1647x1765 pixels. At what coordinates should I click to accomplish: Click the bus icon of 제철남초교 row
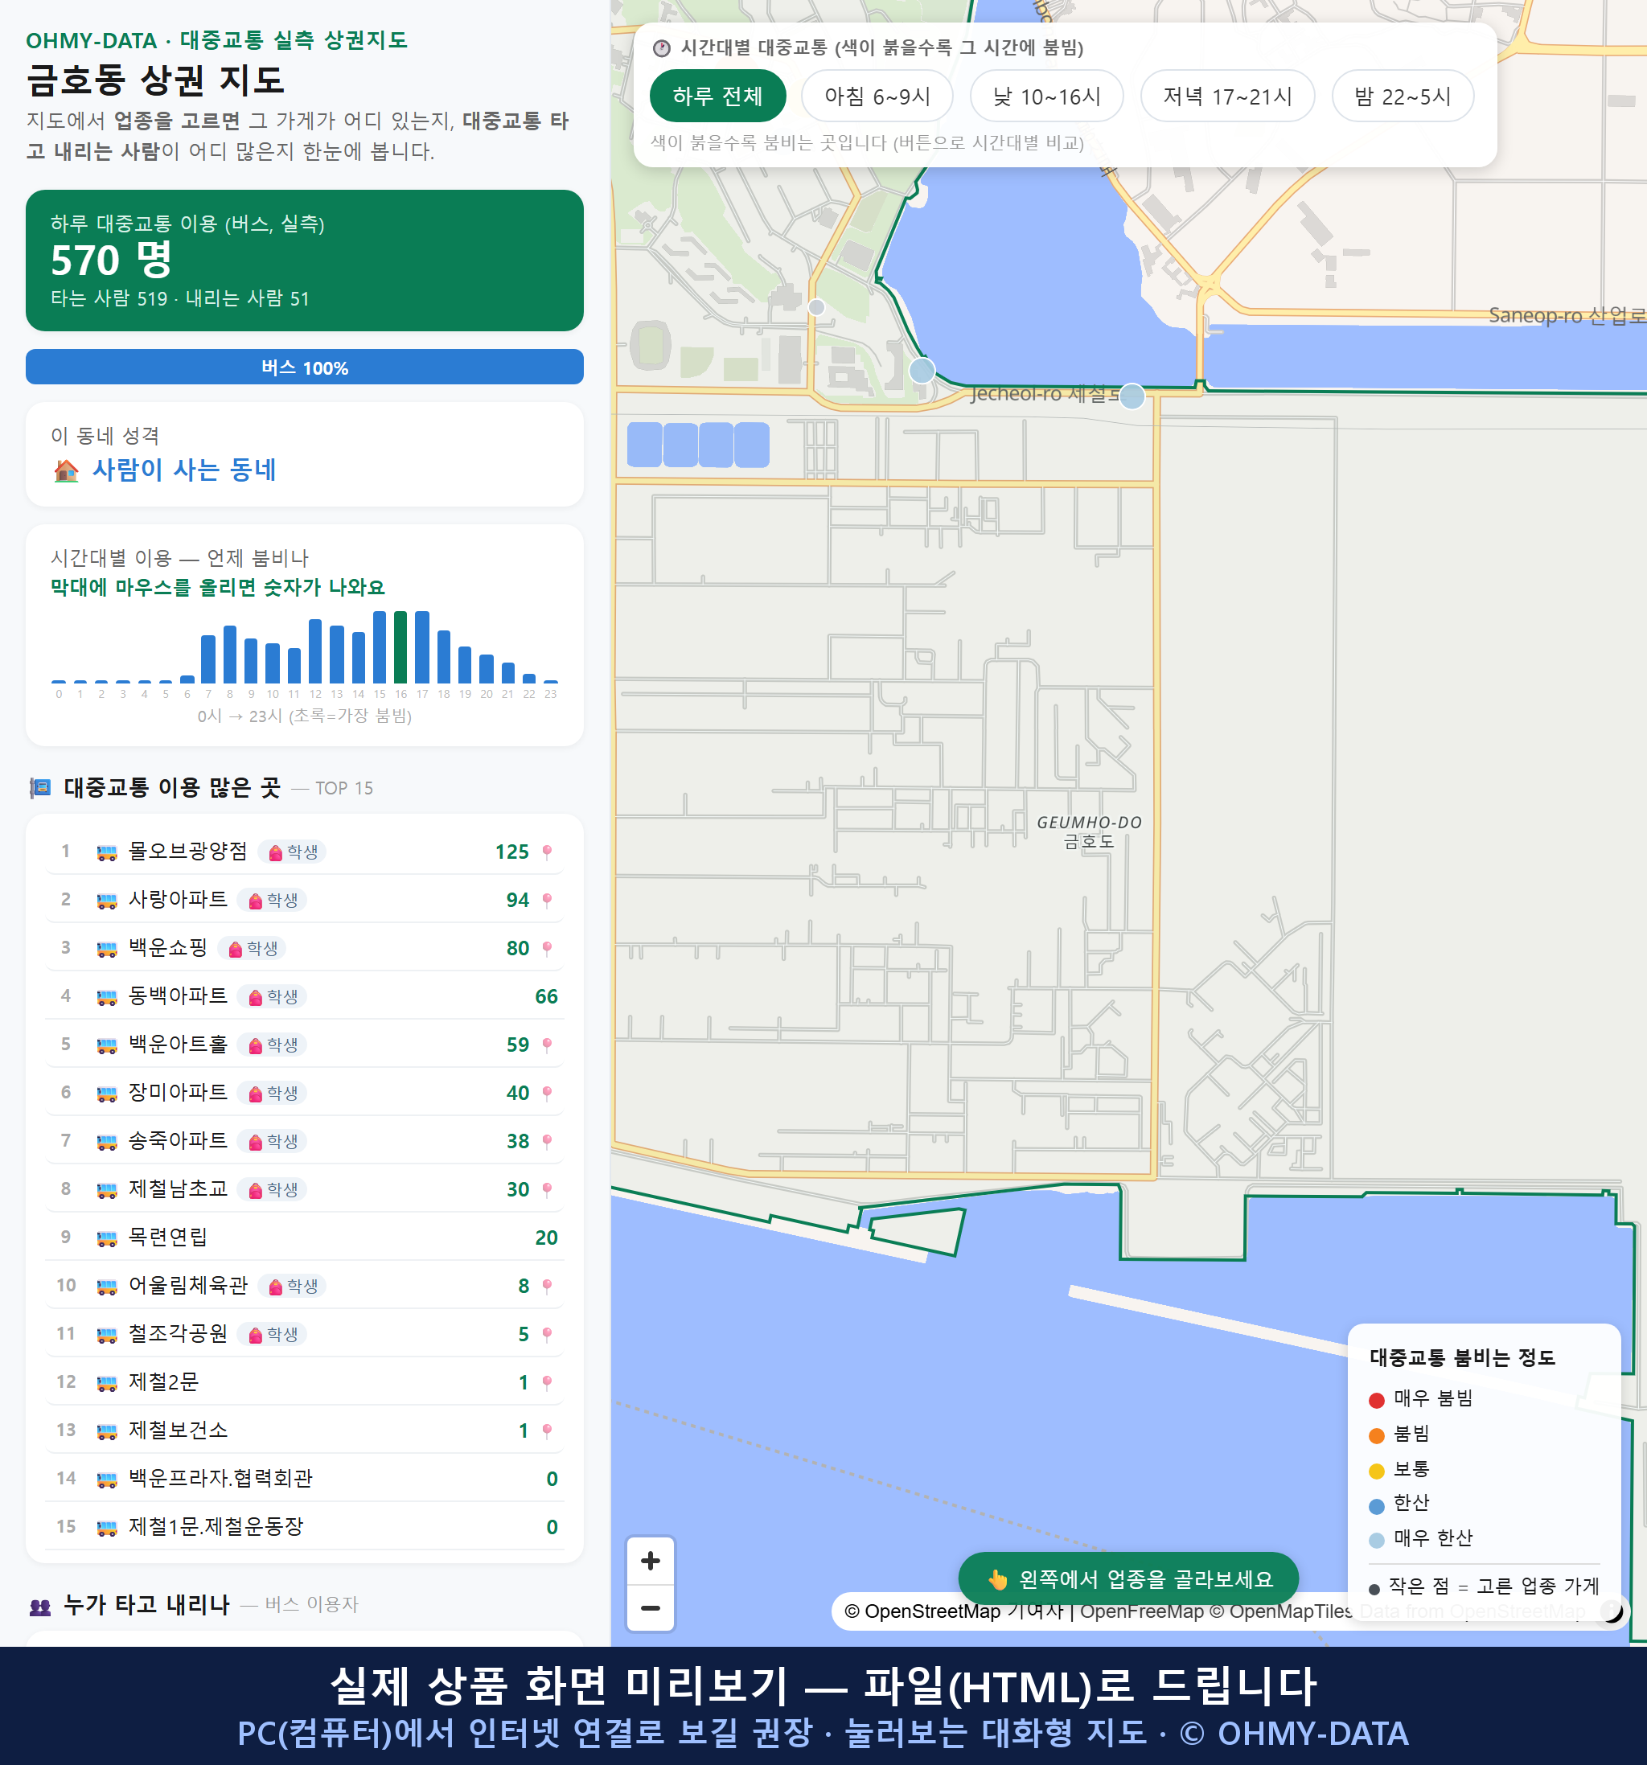(x=106, y=1190)
